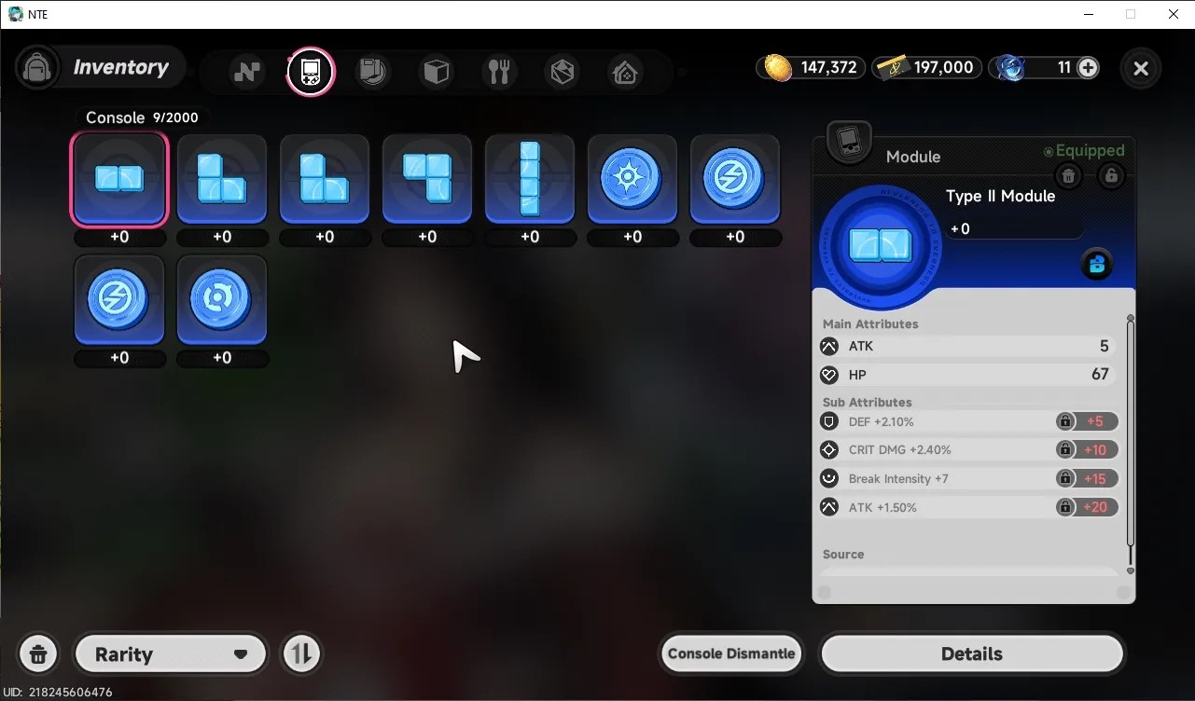Click the Console Dismantle button
The image size is (1195, 701).
[731, 653]
